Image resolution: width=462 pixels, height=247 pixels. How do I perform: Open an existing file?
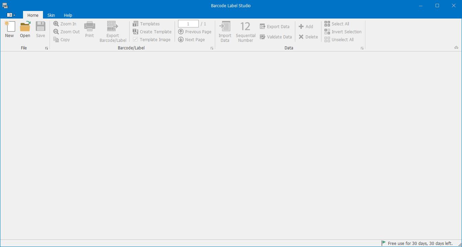(x=25, y=30)
